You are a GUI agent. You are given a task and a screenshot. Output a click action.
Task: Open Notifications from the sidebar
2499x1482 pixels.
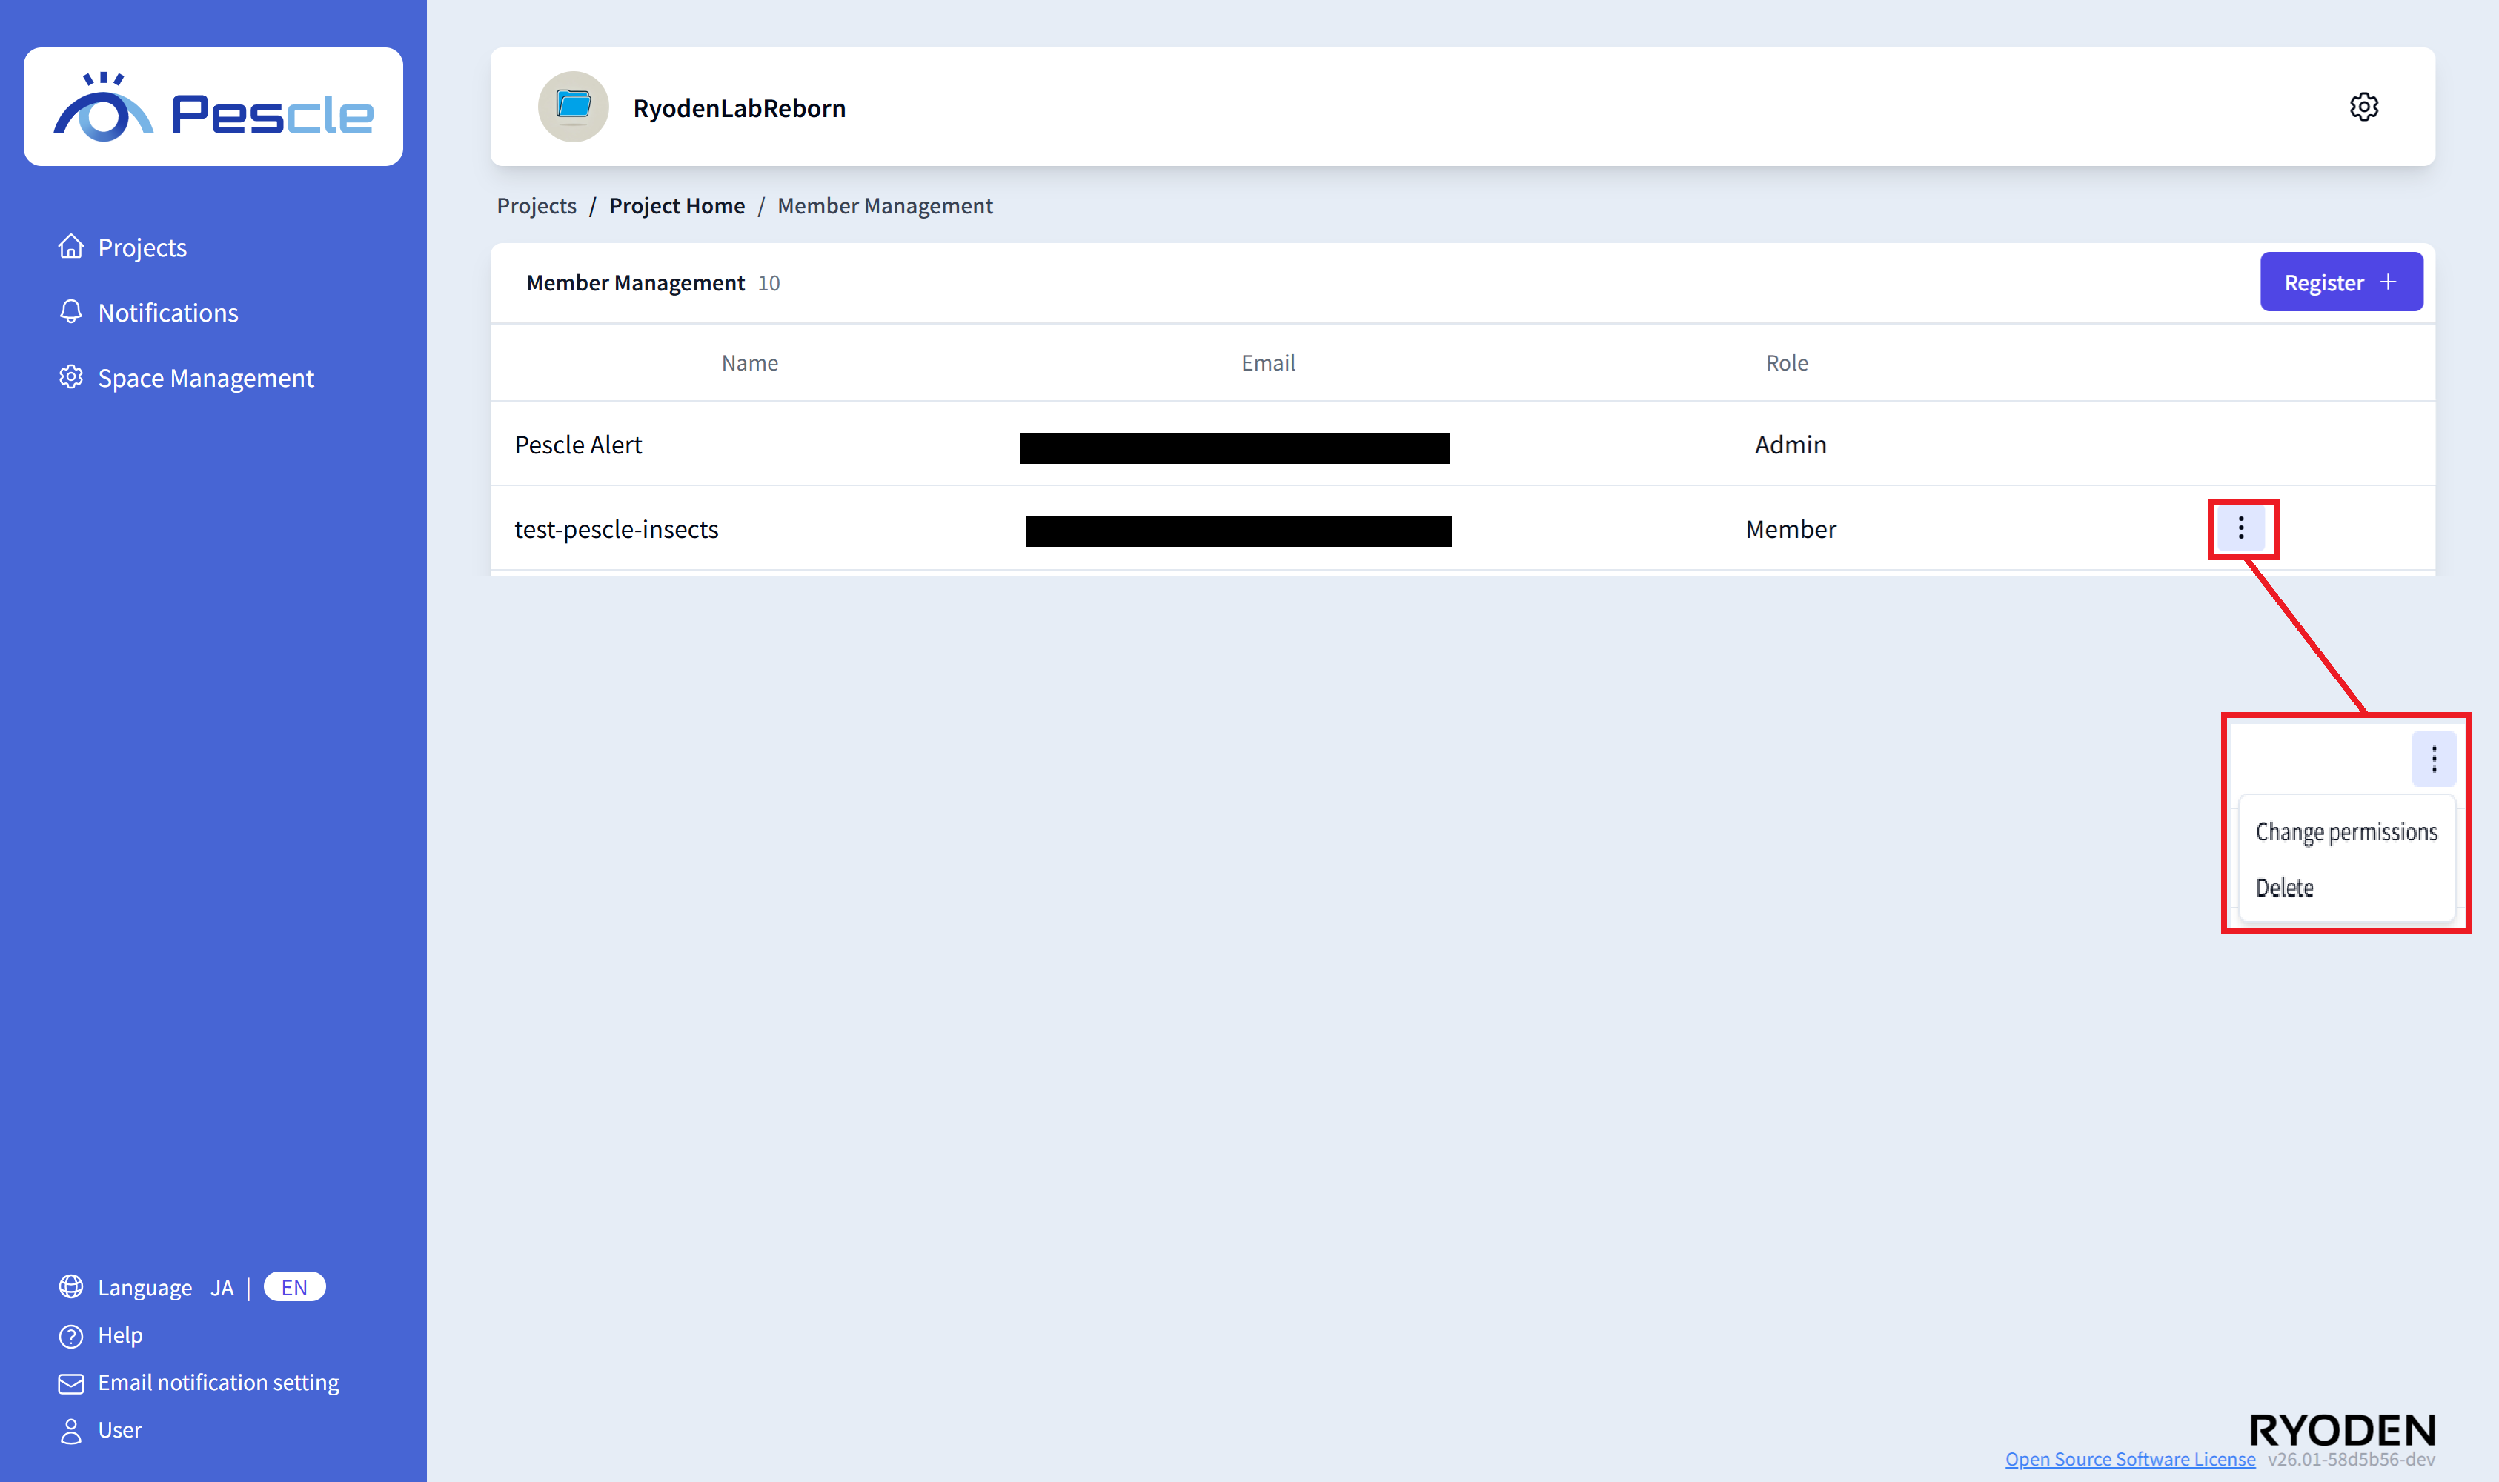pyautogui.click(x=167, y=313)
